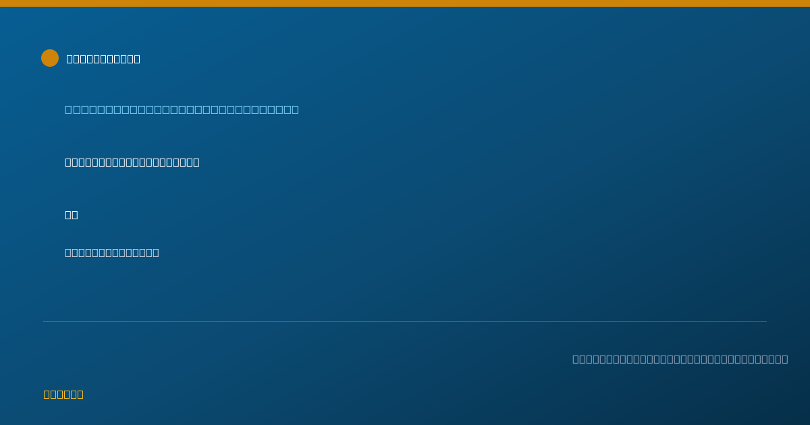Click the pale gray-blue description line
Screen dimensions: 810x425
point(112,252)
